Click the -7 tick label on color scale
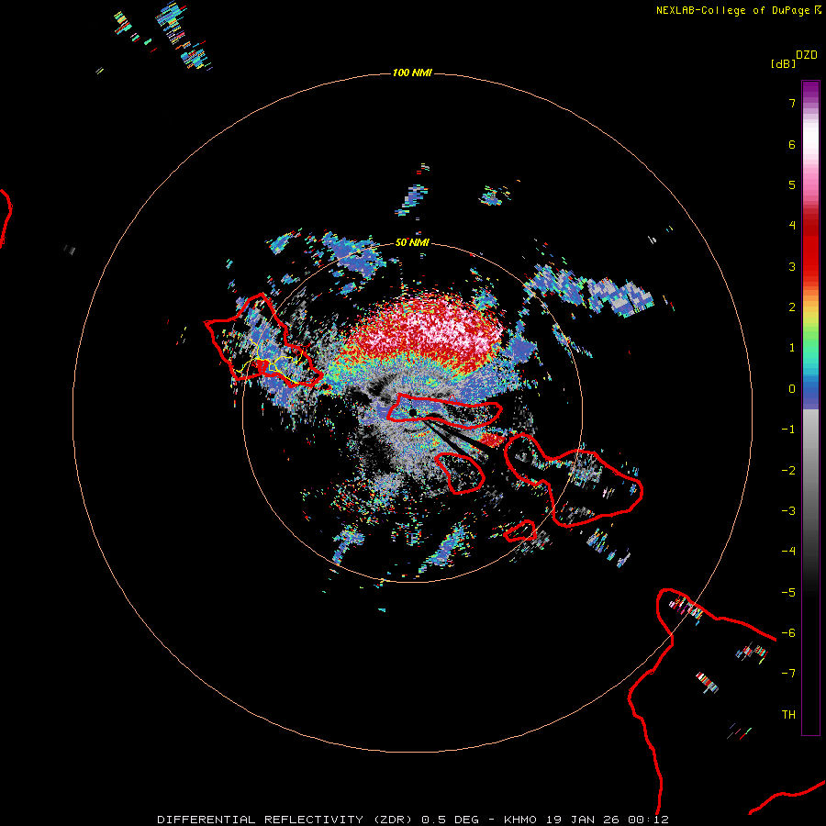 tap(788, 674)
